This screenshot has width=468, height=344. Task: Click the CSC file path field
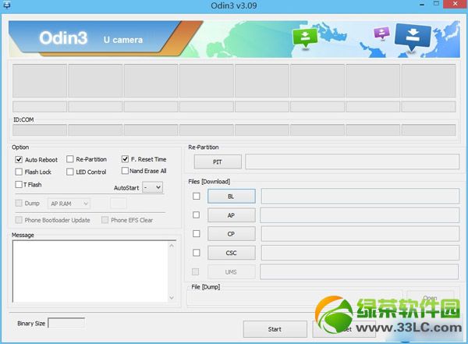coord(360,253)
